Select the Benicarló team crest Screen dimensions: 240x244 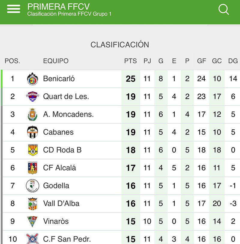coord(32,79)
